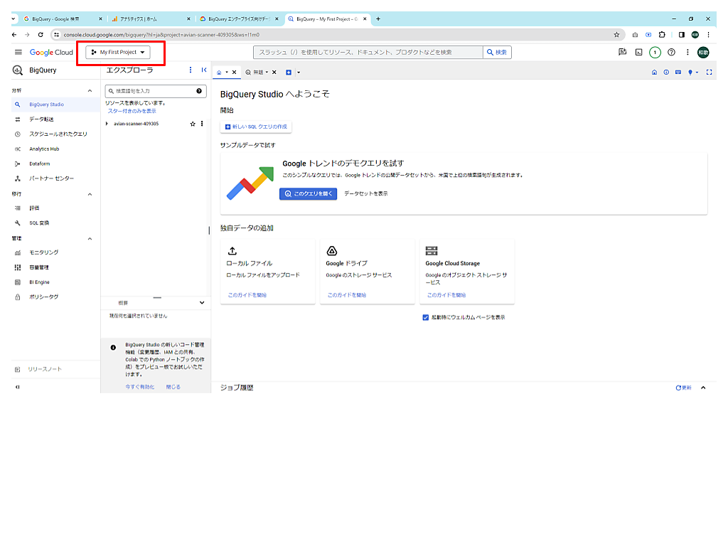Activate Cloud Shell from the top bar
Viewport: 728px width, 546px height.
(x=638, y=53)
